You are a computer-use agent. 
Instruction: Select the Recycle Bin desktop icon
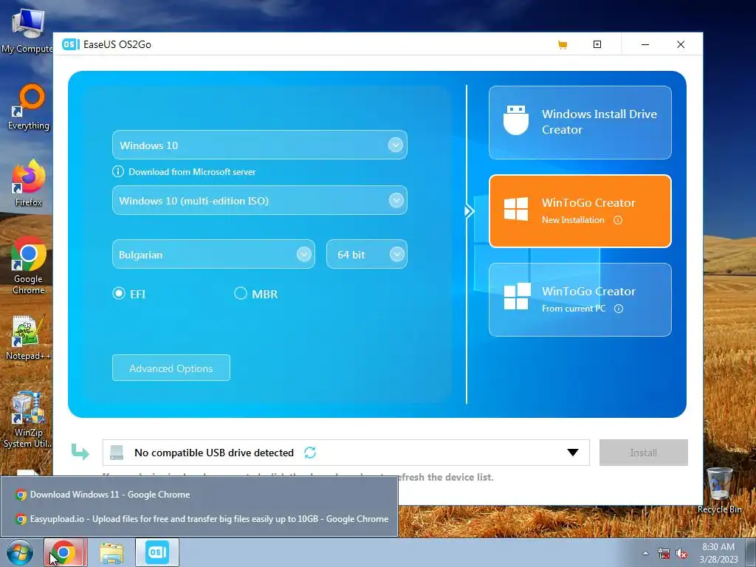click(719, 491)
